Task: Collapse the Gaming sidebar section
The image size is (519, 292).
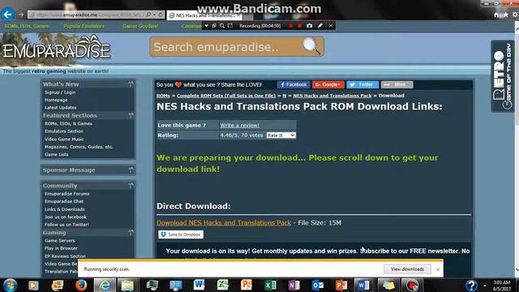Action: pos(131,233)
